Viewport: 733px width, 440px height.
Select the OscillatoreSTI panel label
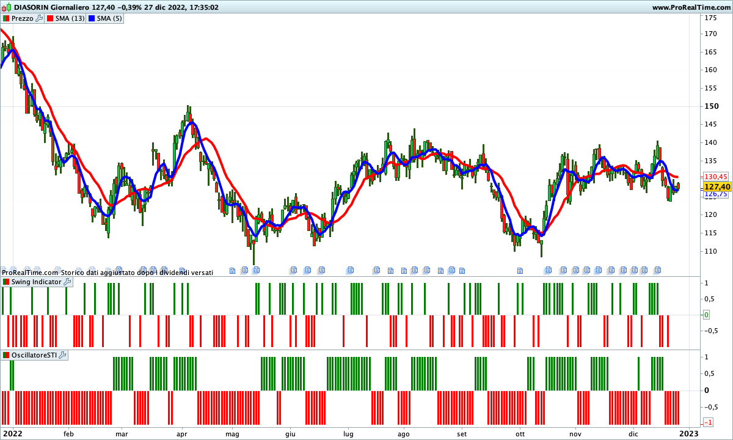click(34, 355)
